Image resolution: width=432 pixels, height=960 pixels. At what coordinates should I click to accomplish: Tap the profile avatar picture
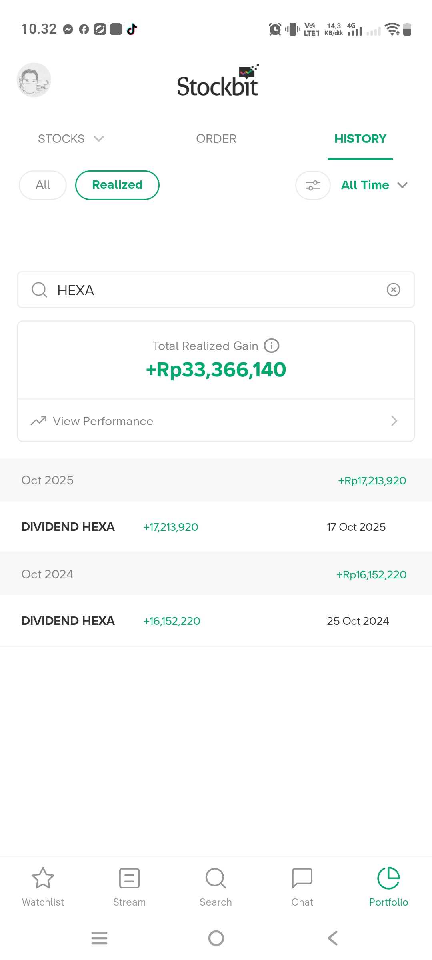point(34,80)
